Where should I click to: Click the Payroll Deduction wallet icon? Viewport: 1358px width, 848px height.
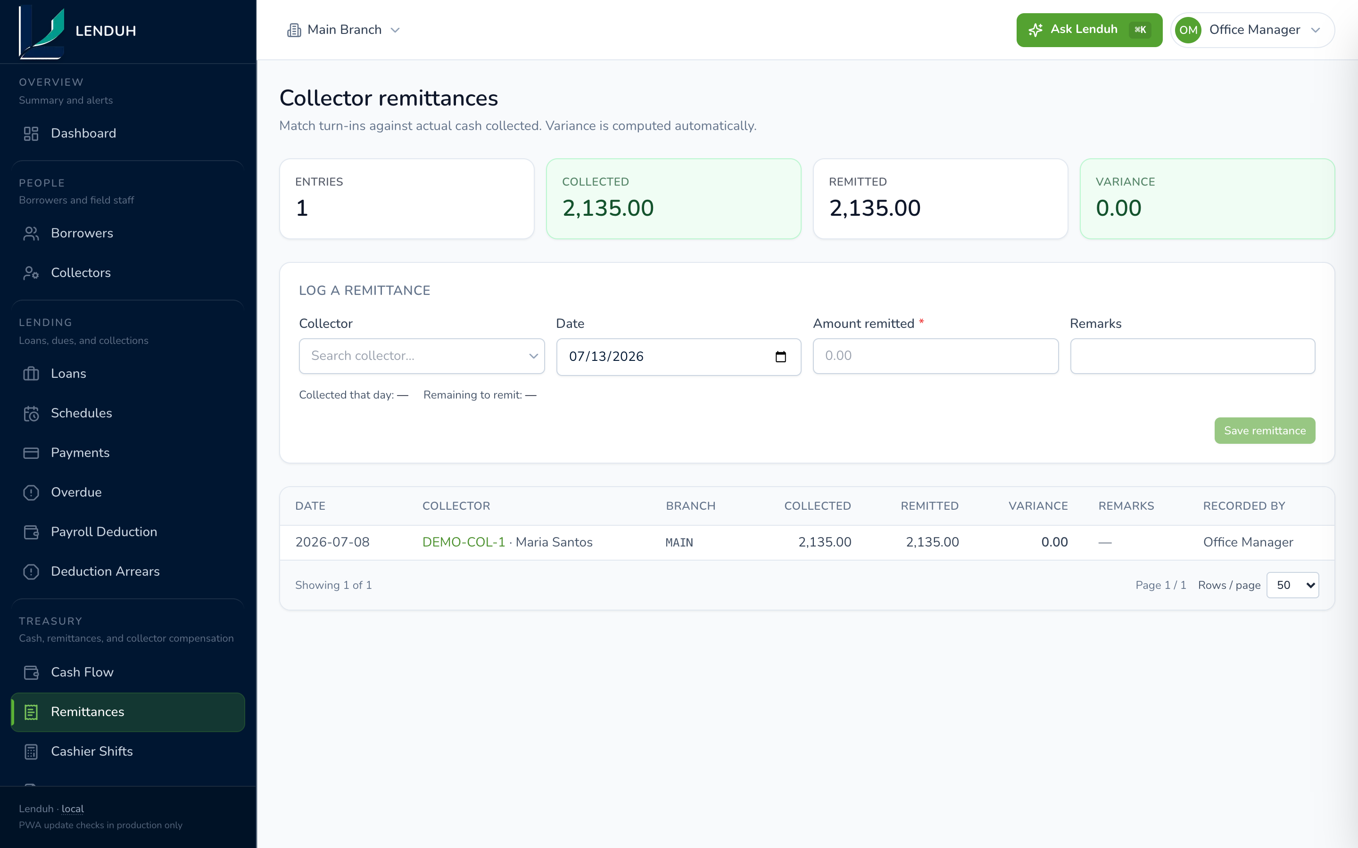point(31,532)
